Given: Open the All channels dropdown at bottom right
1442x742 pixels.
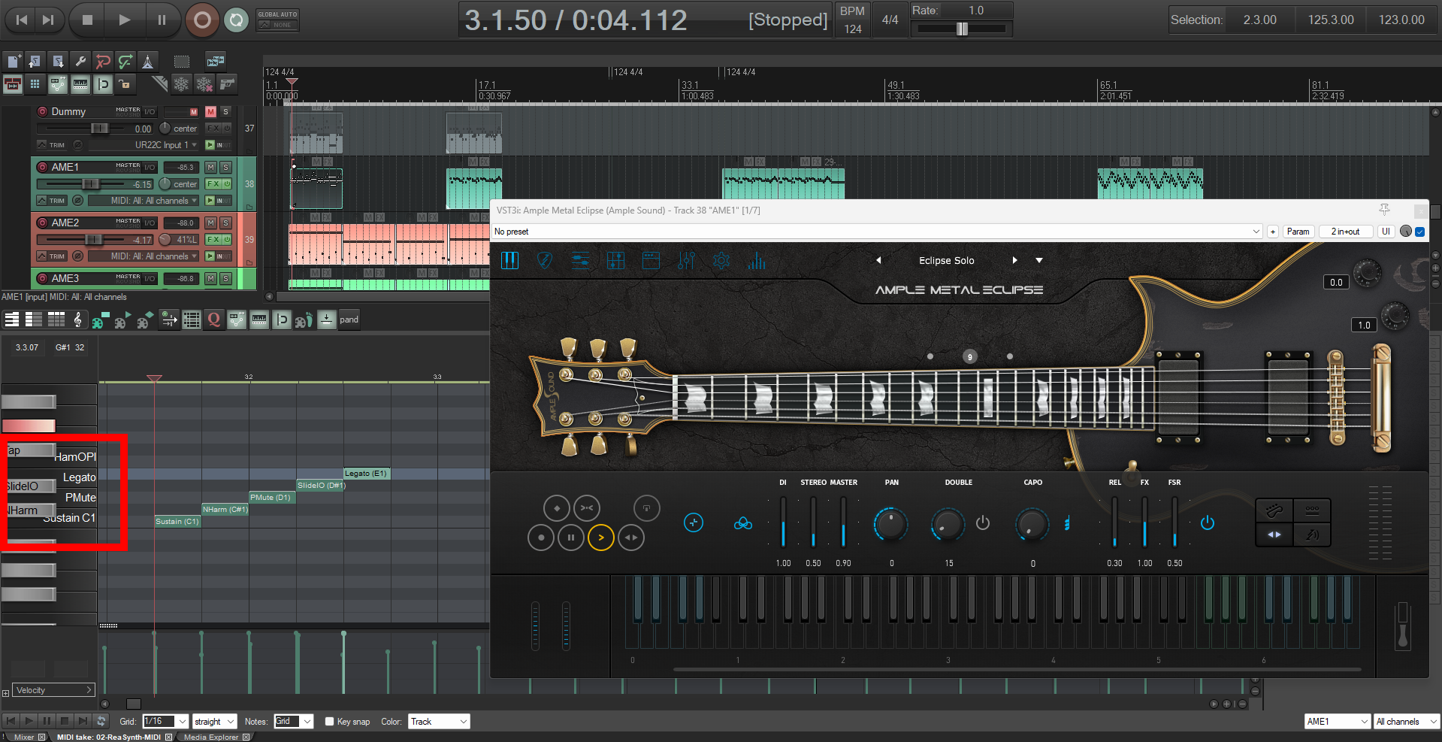Looking at the screenshot, I should (1407, 722).
